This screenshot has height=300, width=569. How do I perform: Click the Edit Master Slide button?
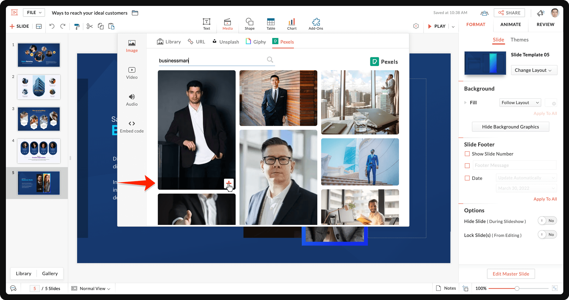click(x=511, y=274)
